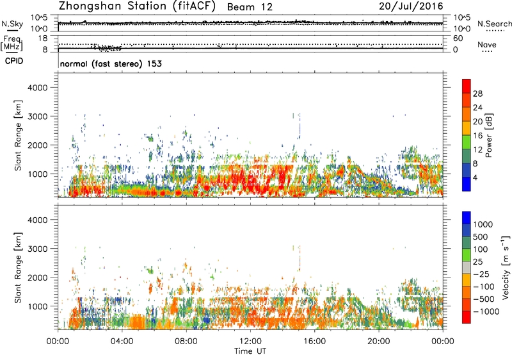Click the "10^0" tick beside N.Search label

[462, 29]
